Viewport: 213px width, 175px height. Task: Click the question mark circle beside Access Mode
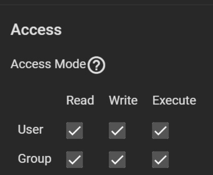tap(96, 65)
